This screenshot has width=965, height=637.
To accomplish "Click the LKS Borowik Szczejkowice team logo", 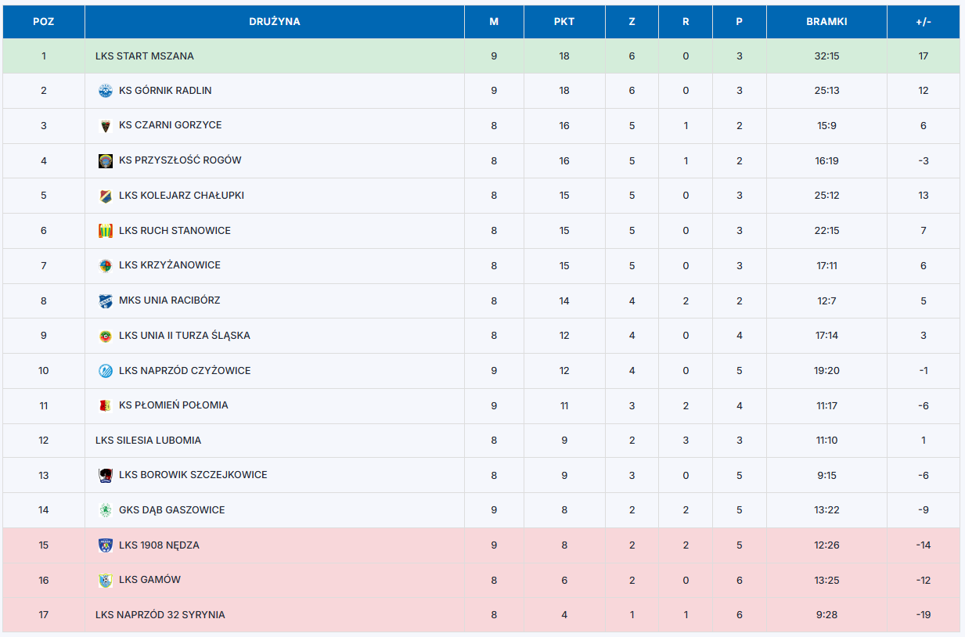I will click(x=105, y=475).
